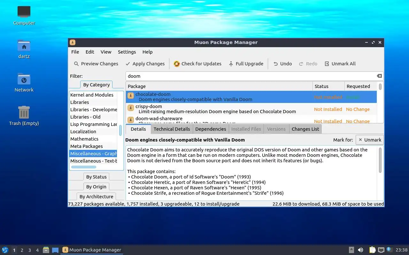
Task: Open the dartz home folder icon
Action: pos(24,49)
